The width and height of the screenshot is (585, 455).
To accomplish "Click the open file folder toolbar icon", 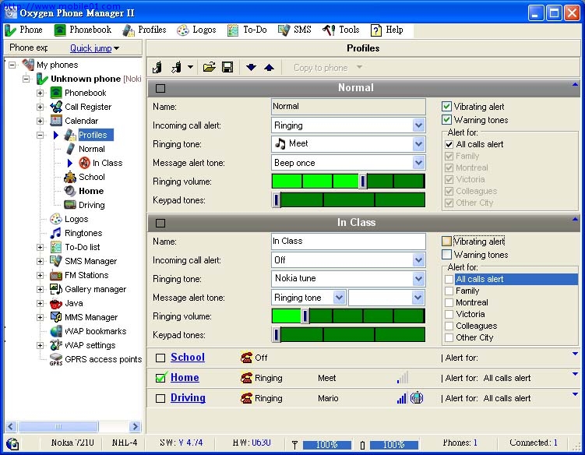I will pyautogui.click(x=209, y=68).
